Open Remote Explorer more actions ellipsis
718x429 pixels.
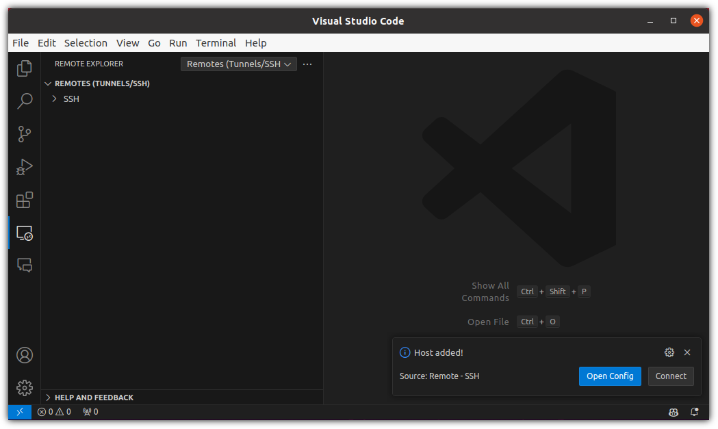click(307, 64)
